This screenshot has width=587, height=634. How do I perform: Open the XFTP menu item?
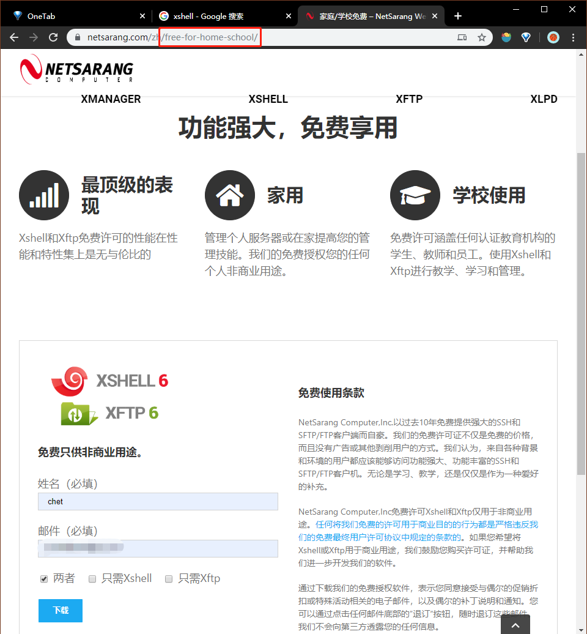coord(409,99)
